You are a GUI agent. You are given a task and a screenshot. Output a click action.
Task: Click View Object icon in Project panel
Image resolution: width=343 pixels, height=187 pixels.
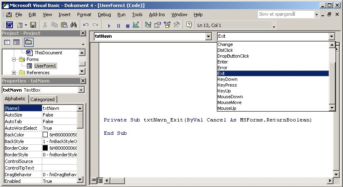coord(17,42)
